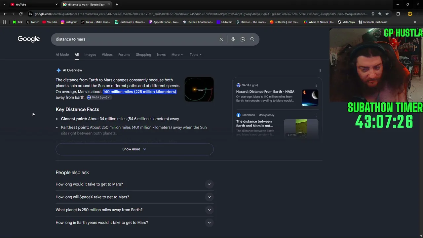Image resolution: width=423 pixels, height=238 pixels.
Task: Open the Facebook source card options menu
Action: (x=316, y=115)
